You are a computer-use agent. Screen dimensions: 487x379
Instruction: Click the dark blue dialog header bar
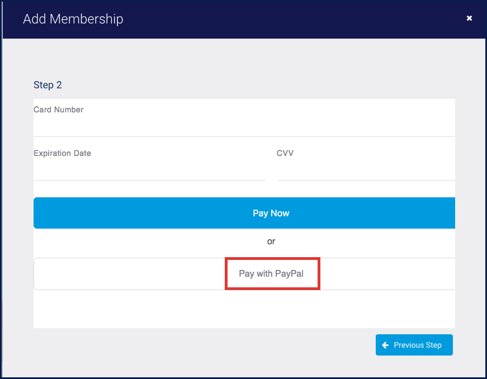(280, 19)
